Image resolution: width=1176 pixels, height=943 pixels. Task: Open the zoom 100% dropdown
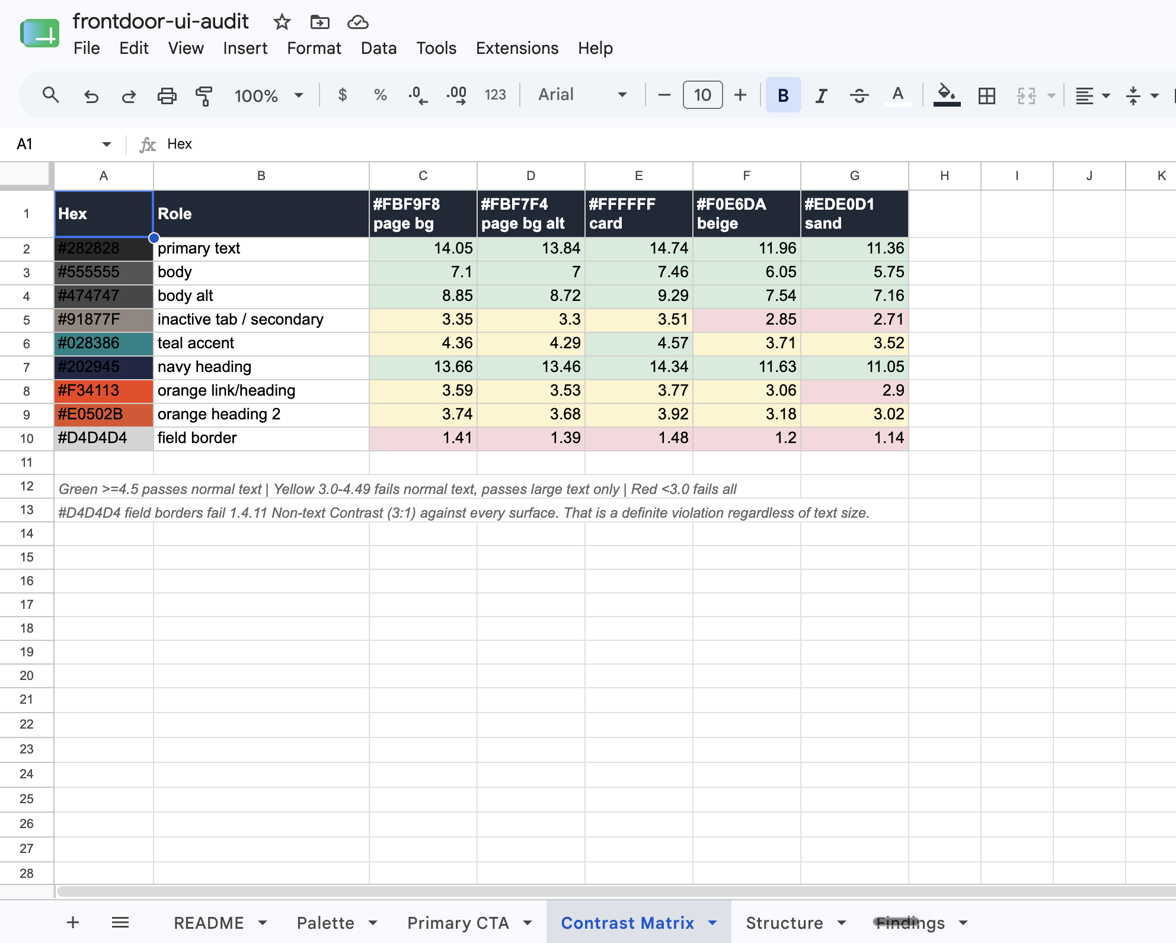click(269, 95)
